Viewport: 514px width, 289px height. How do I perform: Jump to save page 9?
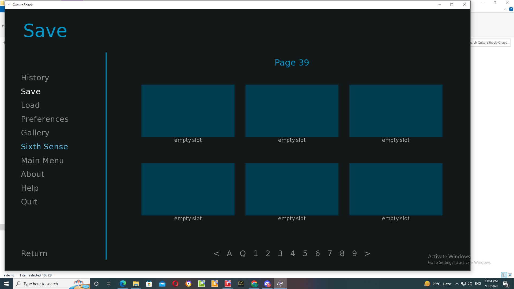pyautogui.click(x=355, y=253)
